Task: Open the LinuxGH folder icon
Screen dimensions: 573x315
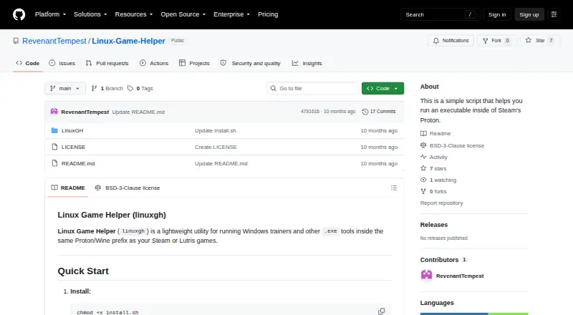Action: pyautogui.click(x=54, y=130)
